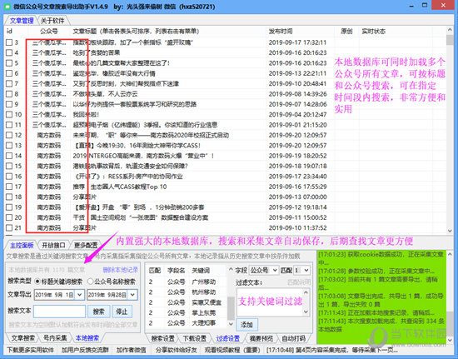Screen dimensions: 458x359
Task: Select the checkbox of row id 20
Action: (x=9, y=217)
